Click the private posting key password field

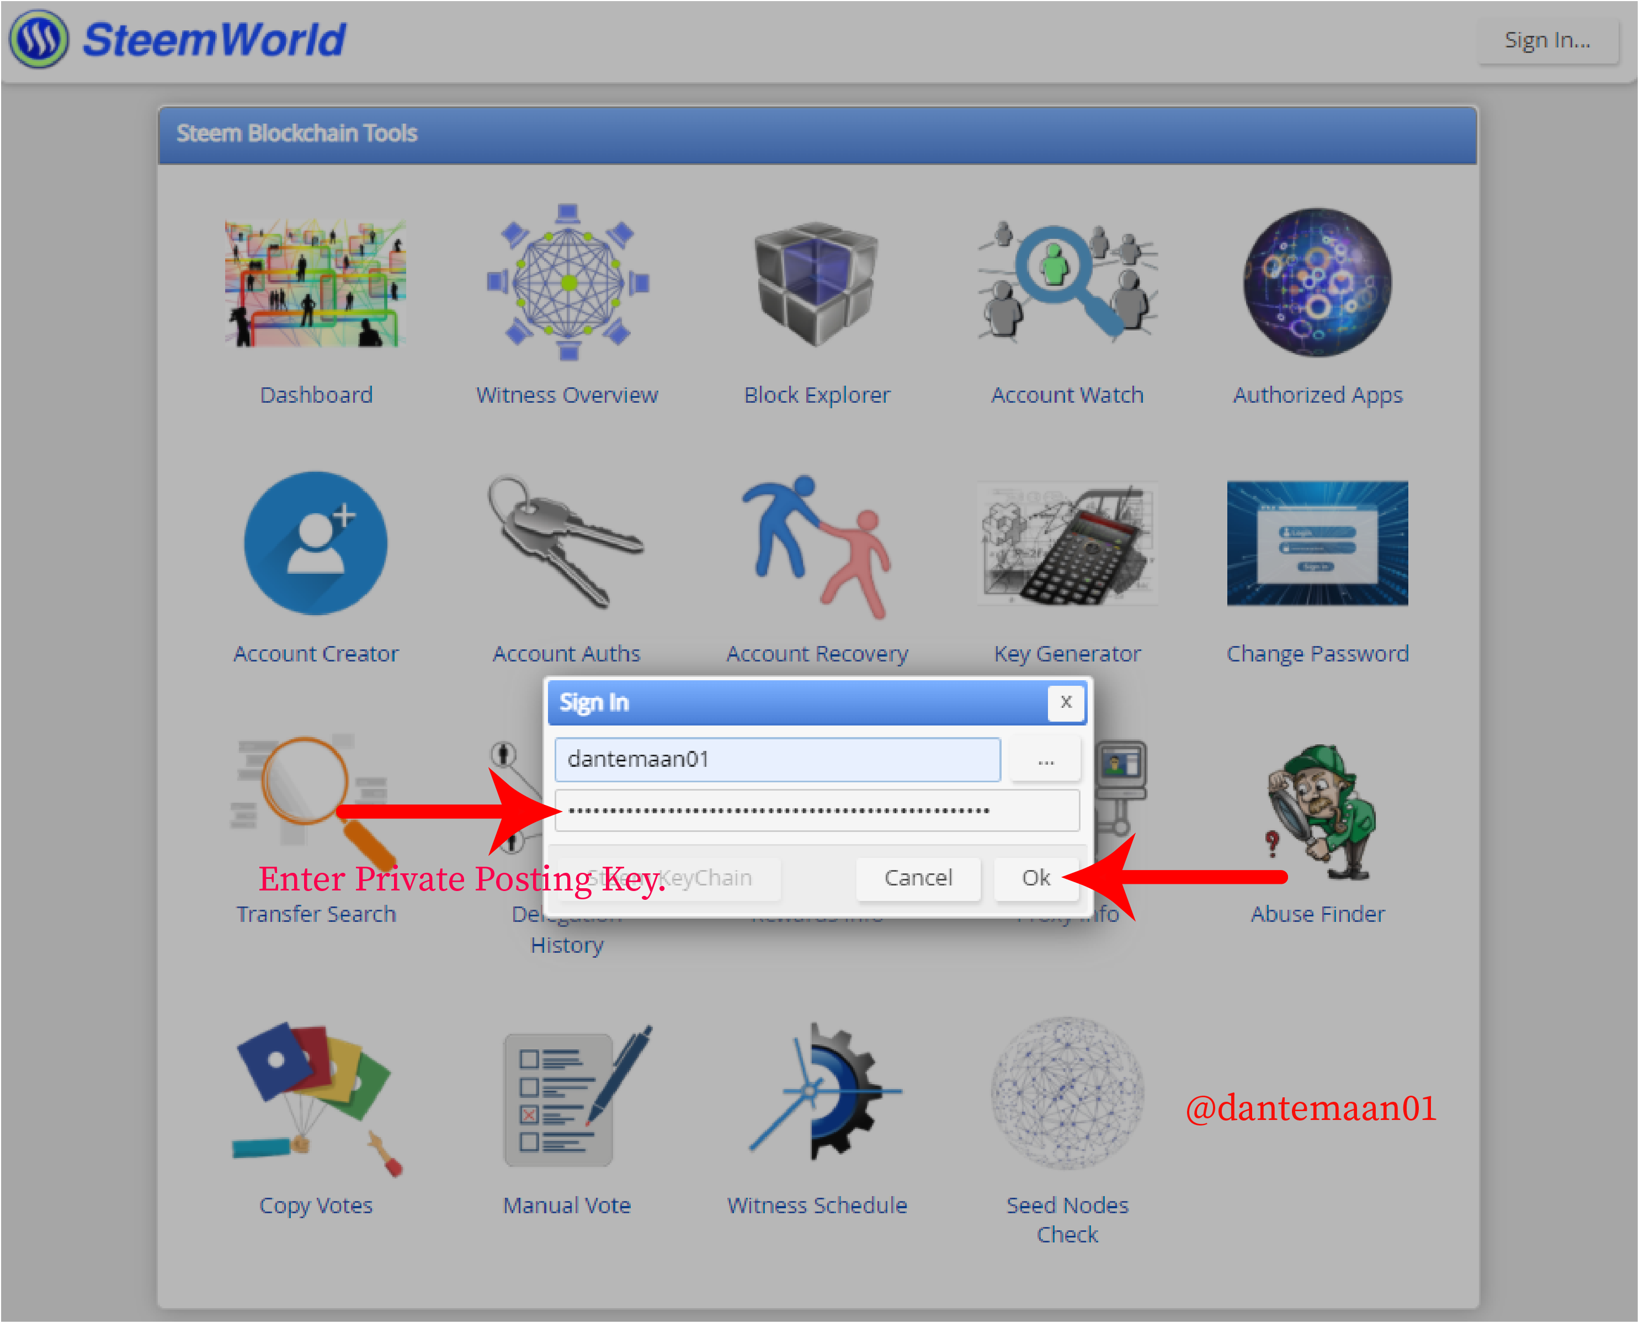coord(817,810)
